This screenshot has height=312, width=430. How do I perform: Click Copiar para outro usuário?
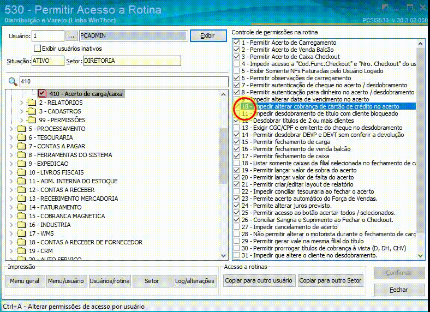(259, 281)
